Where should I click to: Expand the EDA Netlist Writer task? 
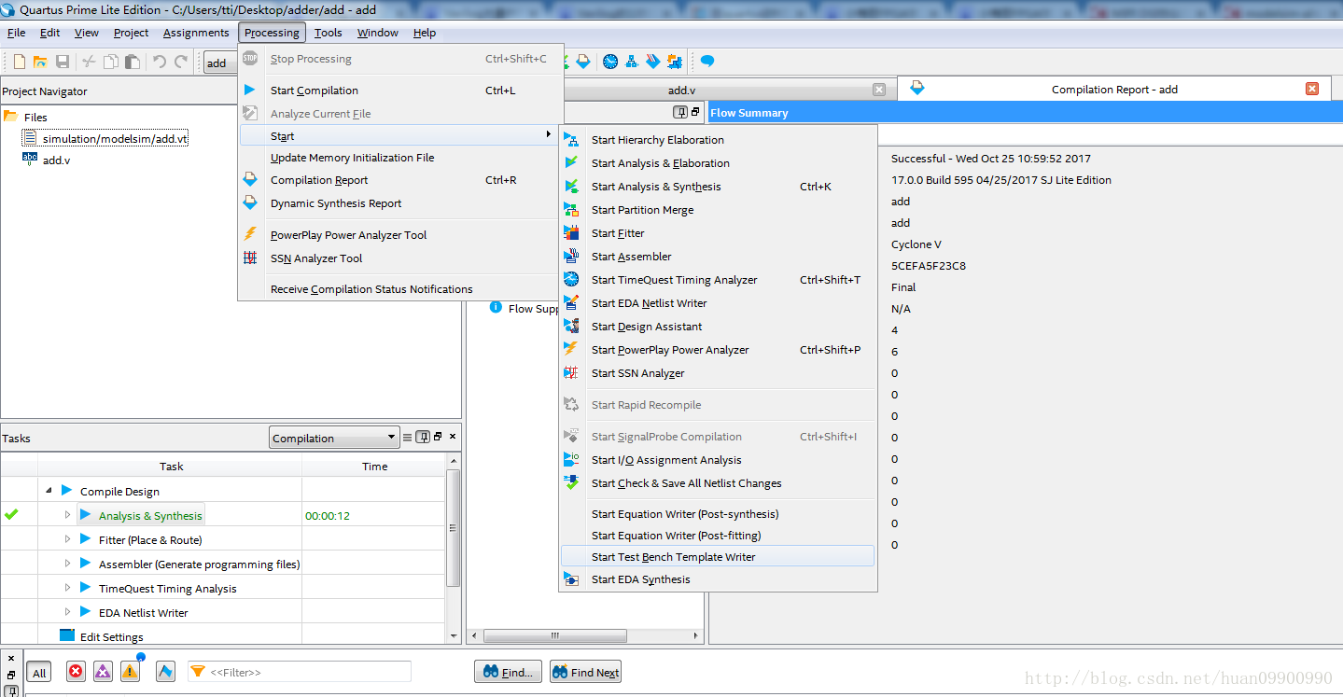pyautogui.click(x=67, y=612)
